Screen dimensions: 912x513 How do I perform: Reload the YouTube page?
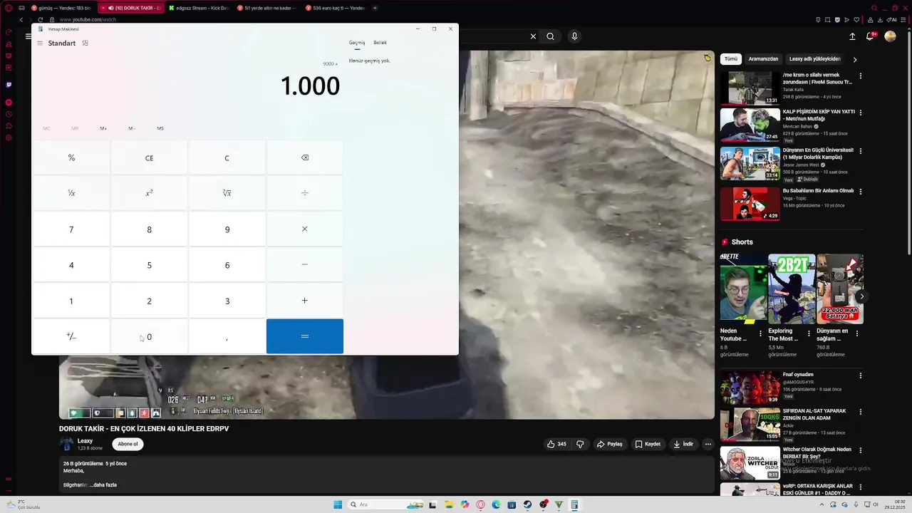coord(40,20)
